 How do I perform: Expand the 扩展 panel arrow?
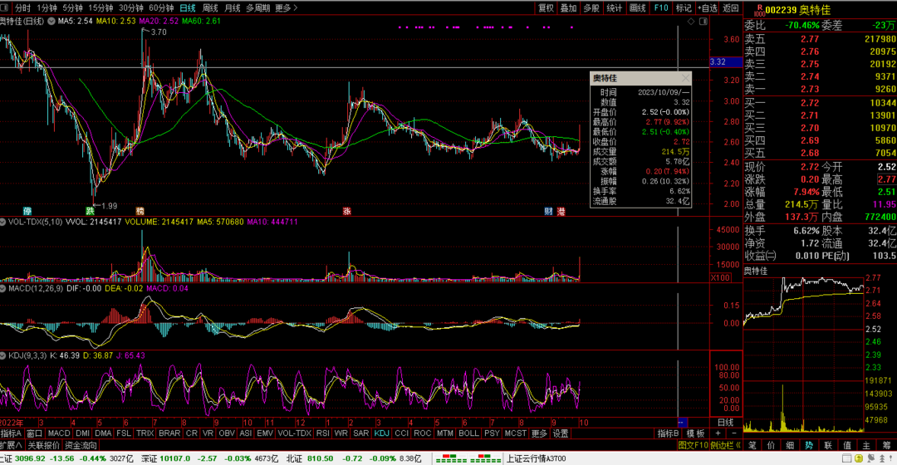coord(12,445)
